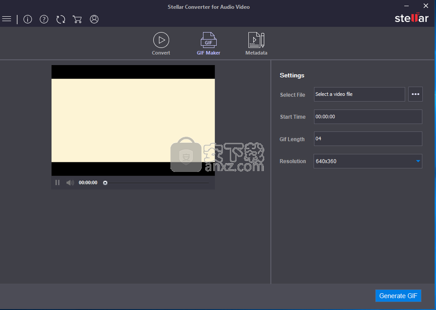Click the update refresh arrows icon
This screenshot has width=436, height=310.
click(x=61, y=19)
